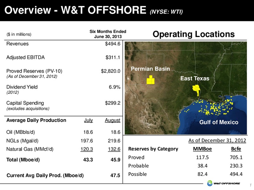
Task: Click the Possible MMBoe value "82.4"
Action: point(203,174)
